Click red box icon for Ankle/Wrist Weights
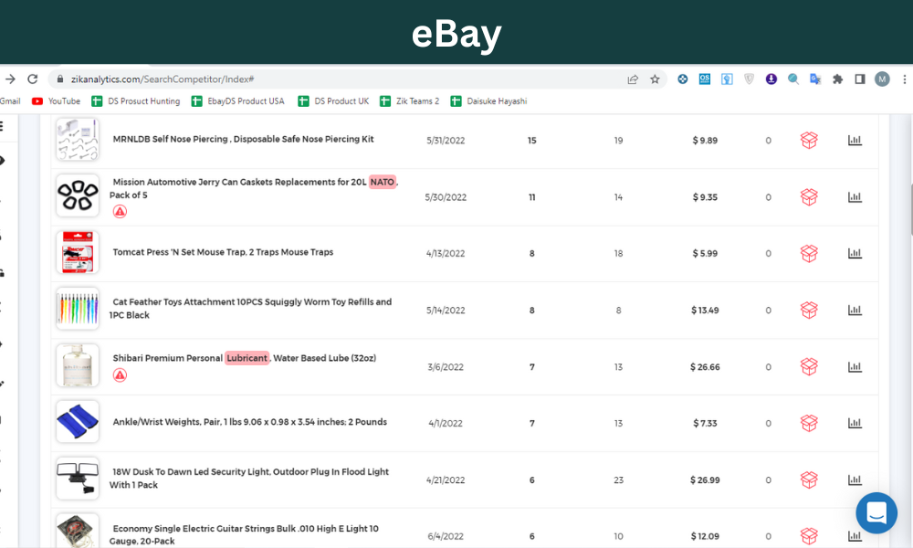Screen dimensions: 913x548 809,424
